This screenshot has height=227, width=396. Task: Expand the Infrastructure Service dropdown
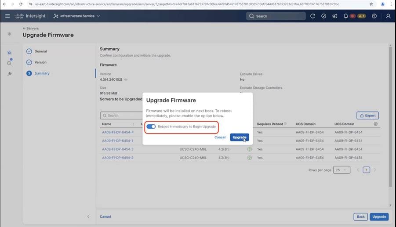[x=76, y=16]
